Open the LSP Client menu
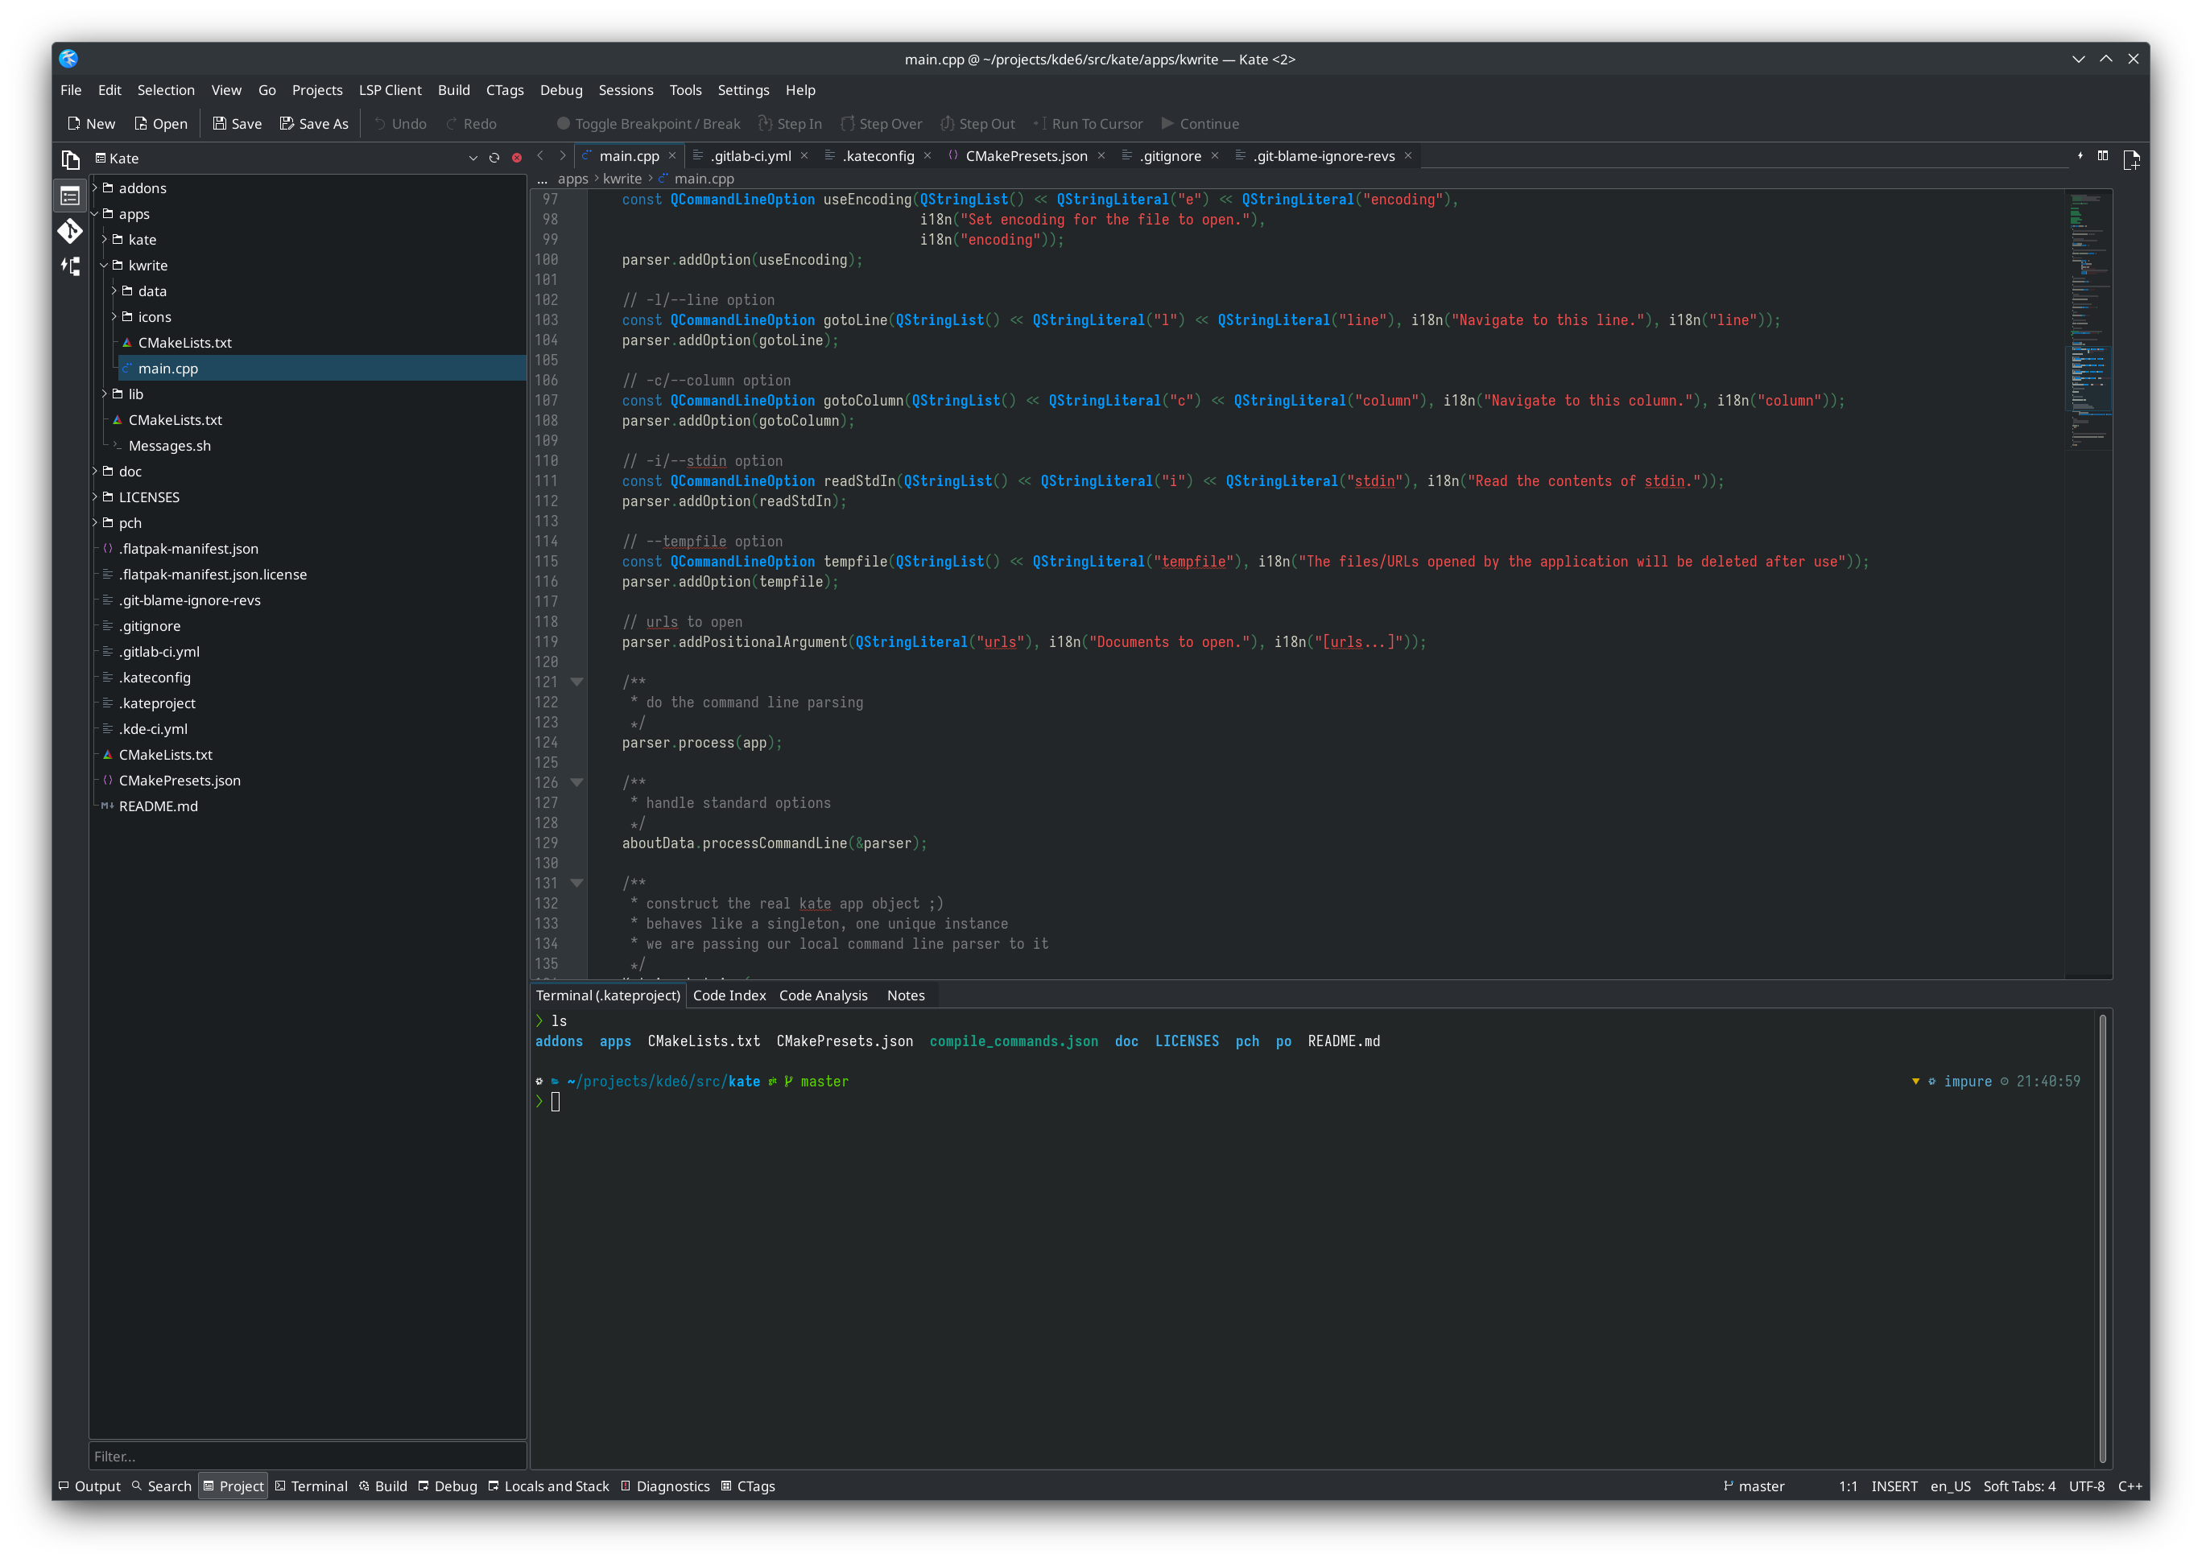This screenshot has height=1562, width=2202. coord(390,89)
